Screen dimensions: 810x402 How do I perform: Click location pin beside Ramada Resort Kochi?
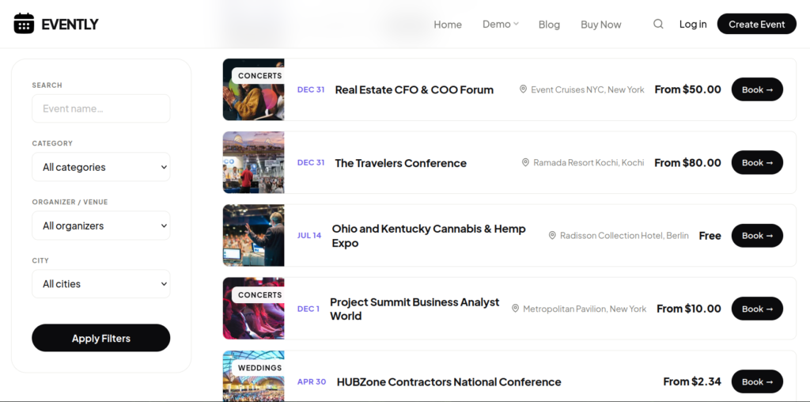pos(525,163)
